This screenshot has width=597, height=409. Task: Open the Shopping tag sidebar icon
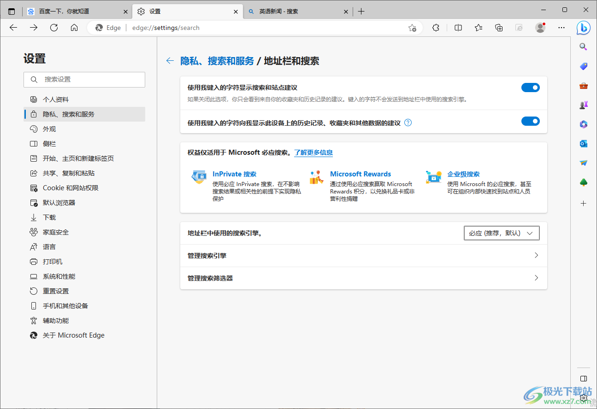click(583, 66)
